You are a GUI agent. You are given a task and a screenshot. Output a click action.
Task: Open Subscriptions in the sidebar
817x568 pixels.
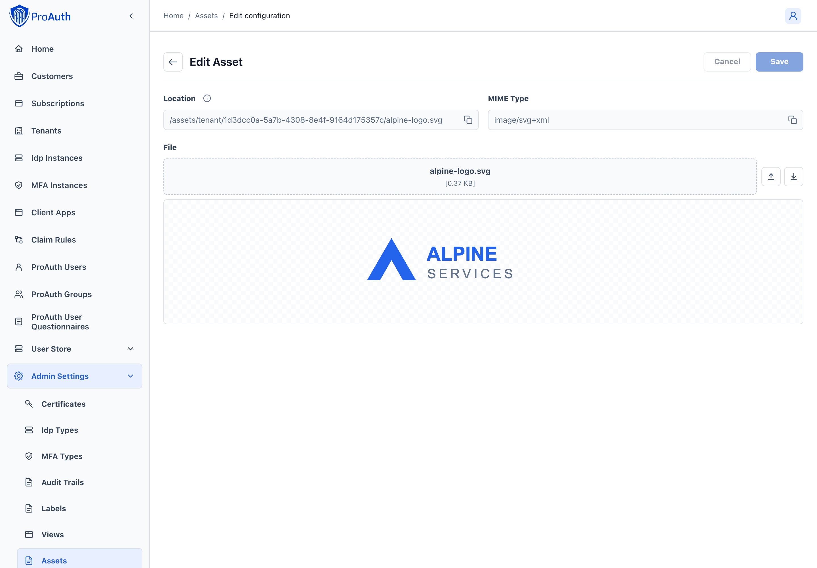coord(75,104)
